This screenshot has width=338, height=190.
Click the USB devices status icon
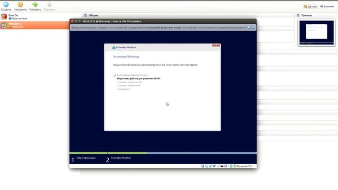(210, 166)
